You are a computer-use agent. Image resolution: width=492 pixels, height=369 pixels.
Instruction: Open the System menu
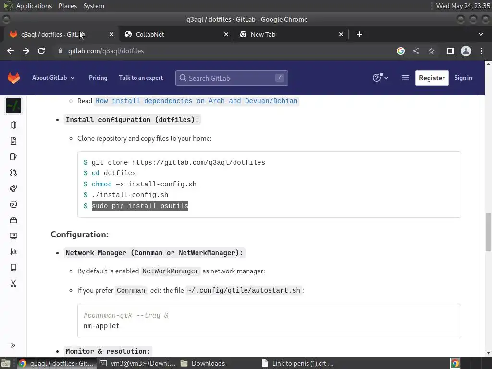point(94,6)
